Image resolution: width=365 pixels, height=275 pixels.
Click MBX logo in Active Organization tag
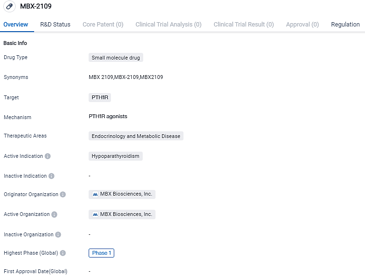(x=95, y=215)
